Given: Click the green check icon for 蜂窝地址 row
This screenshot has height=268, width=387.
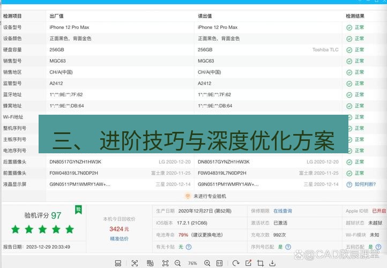Looking at the screenshot, I should click(349, 106).
